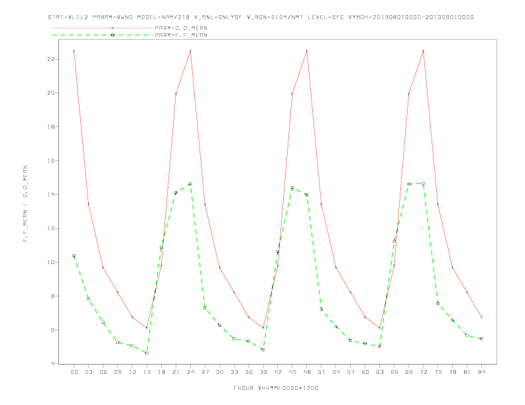Image resolution: width=525 pixels, height=405 pixels.
Task: Click x-axis forecast hour label 06
Action: (x=103, y=372)
